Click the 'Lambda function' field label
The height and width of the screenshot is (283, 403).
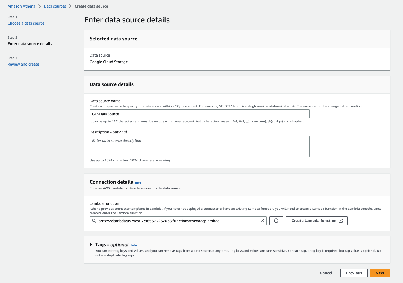click(104, 203)
